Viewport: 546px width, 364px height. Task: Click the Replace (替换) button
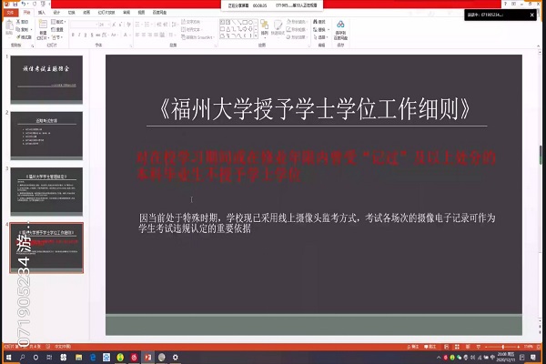(320, 29)
